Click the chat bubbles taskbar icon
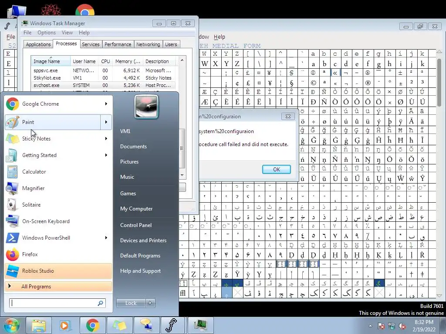The image size is (446, 334). point(146,325)
